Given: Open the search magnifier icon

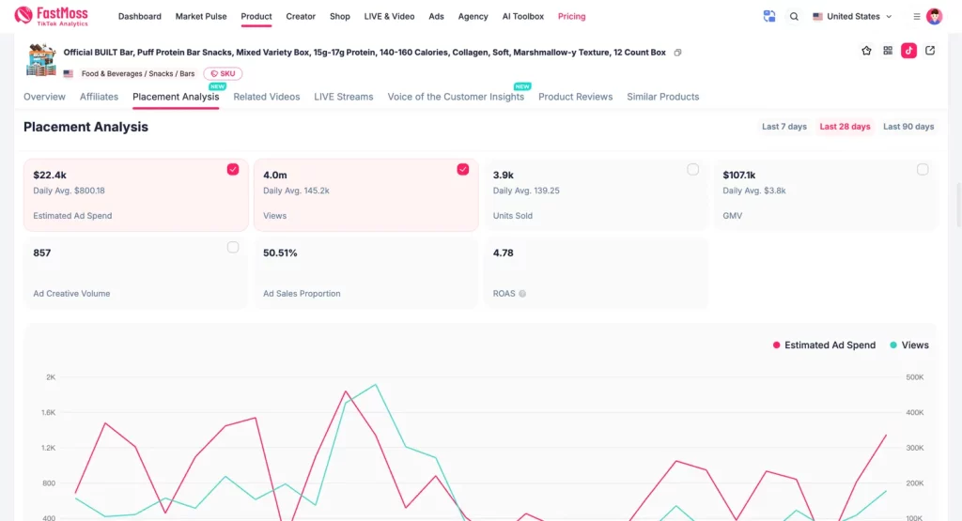Looking at the screenshot, I should [794, 17].
